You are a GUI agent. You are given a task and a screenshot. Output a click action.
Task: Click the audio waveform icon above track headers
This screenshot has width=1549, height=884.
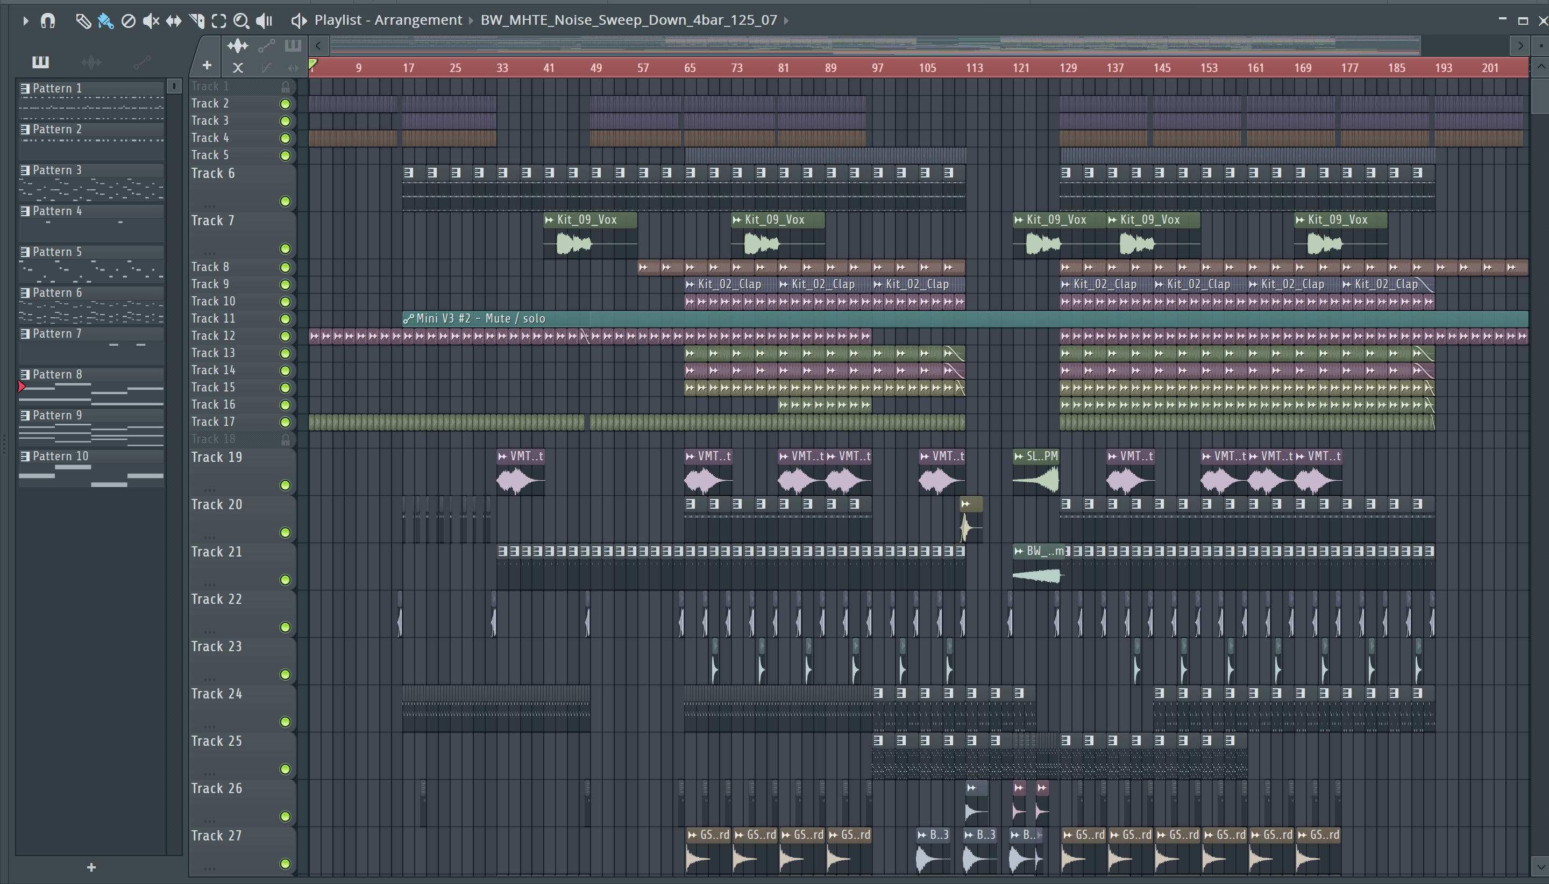tap(237, 46)
